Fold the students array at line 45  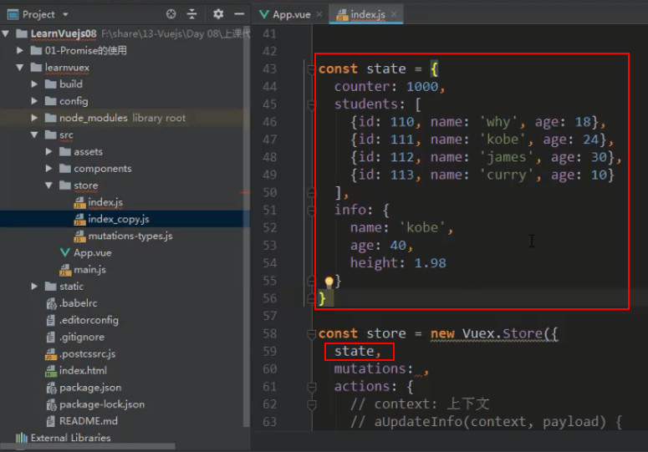(311, 105)
